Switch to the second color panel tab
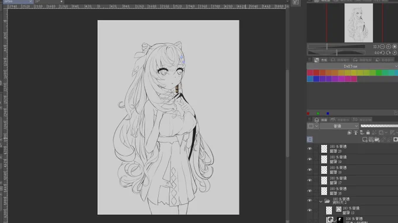Screen dimensions: 398x223 click(x=340, y=60)
